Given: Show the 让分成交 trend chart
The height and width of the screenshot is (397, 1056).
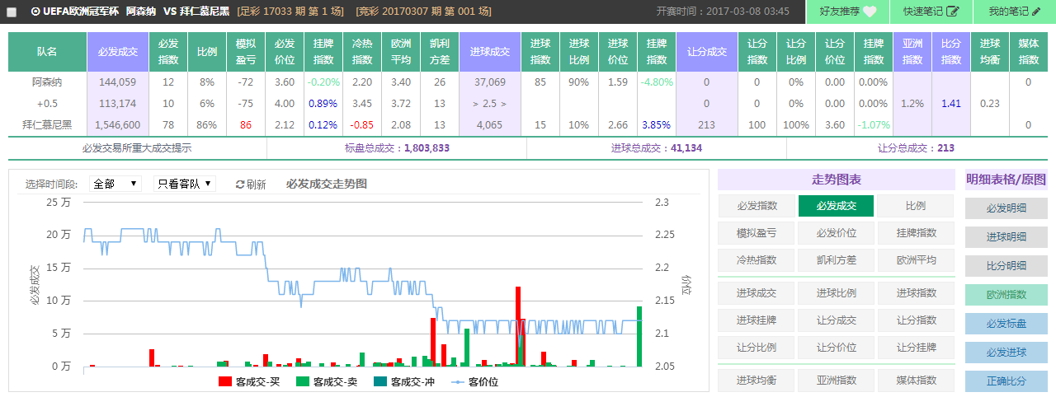Looking at the screenshot, I should tap(836, 320).
